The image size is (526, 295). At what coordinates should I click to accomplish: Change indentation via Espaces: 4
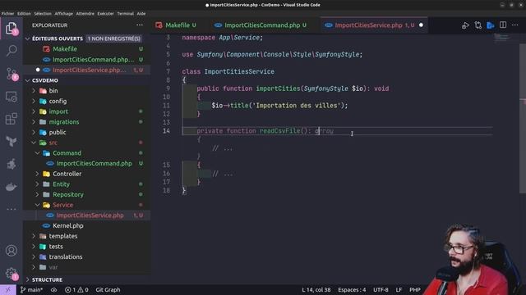pos(352,289)
